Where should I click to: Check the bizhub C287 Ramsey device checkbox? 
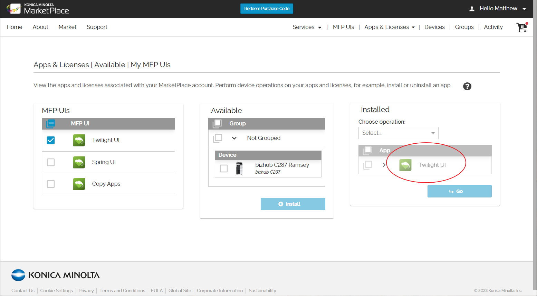coord(224,169)
